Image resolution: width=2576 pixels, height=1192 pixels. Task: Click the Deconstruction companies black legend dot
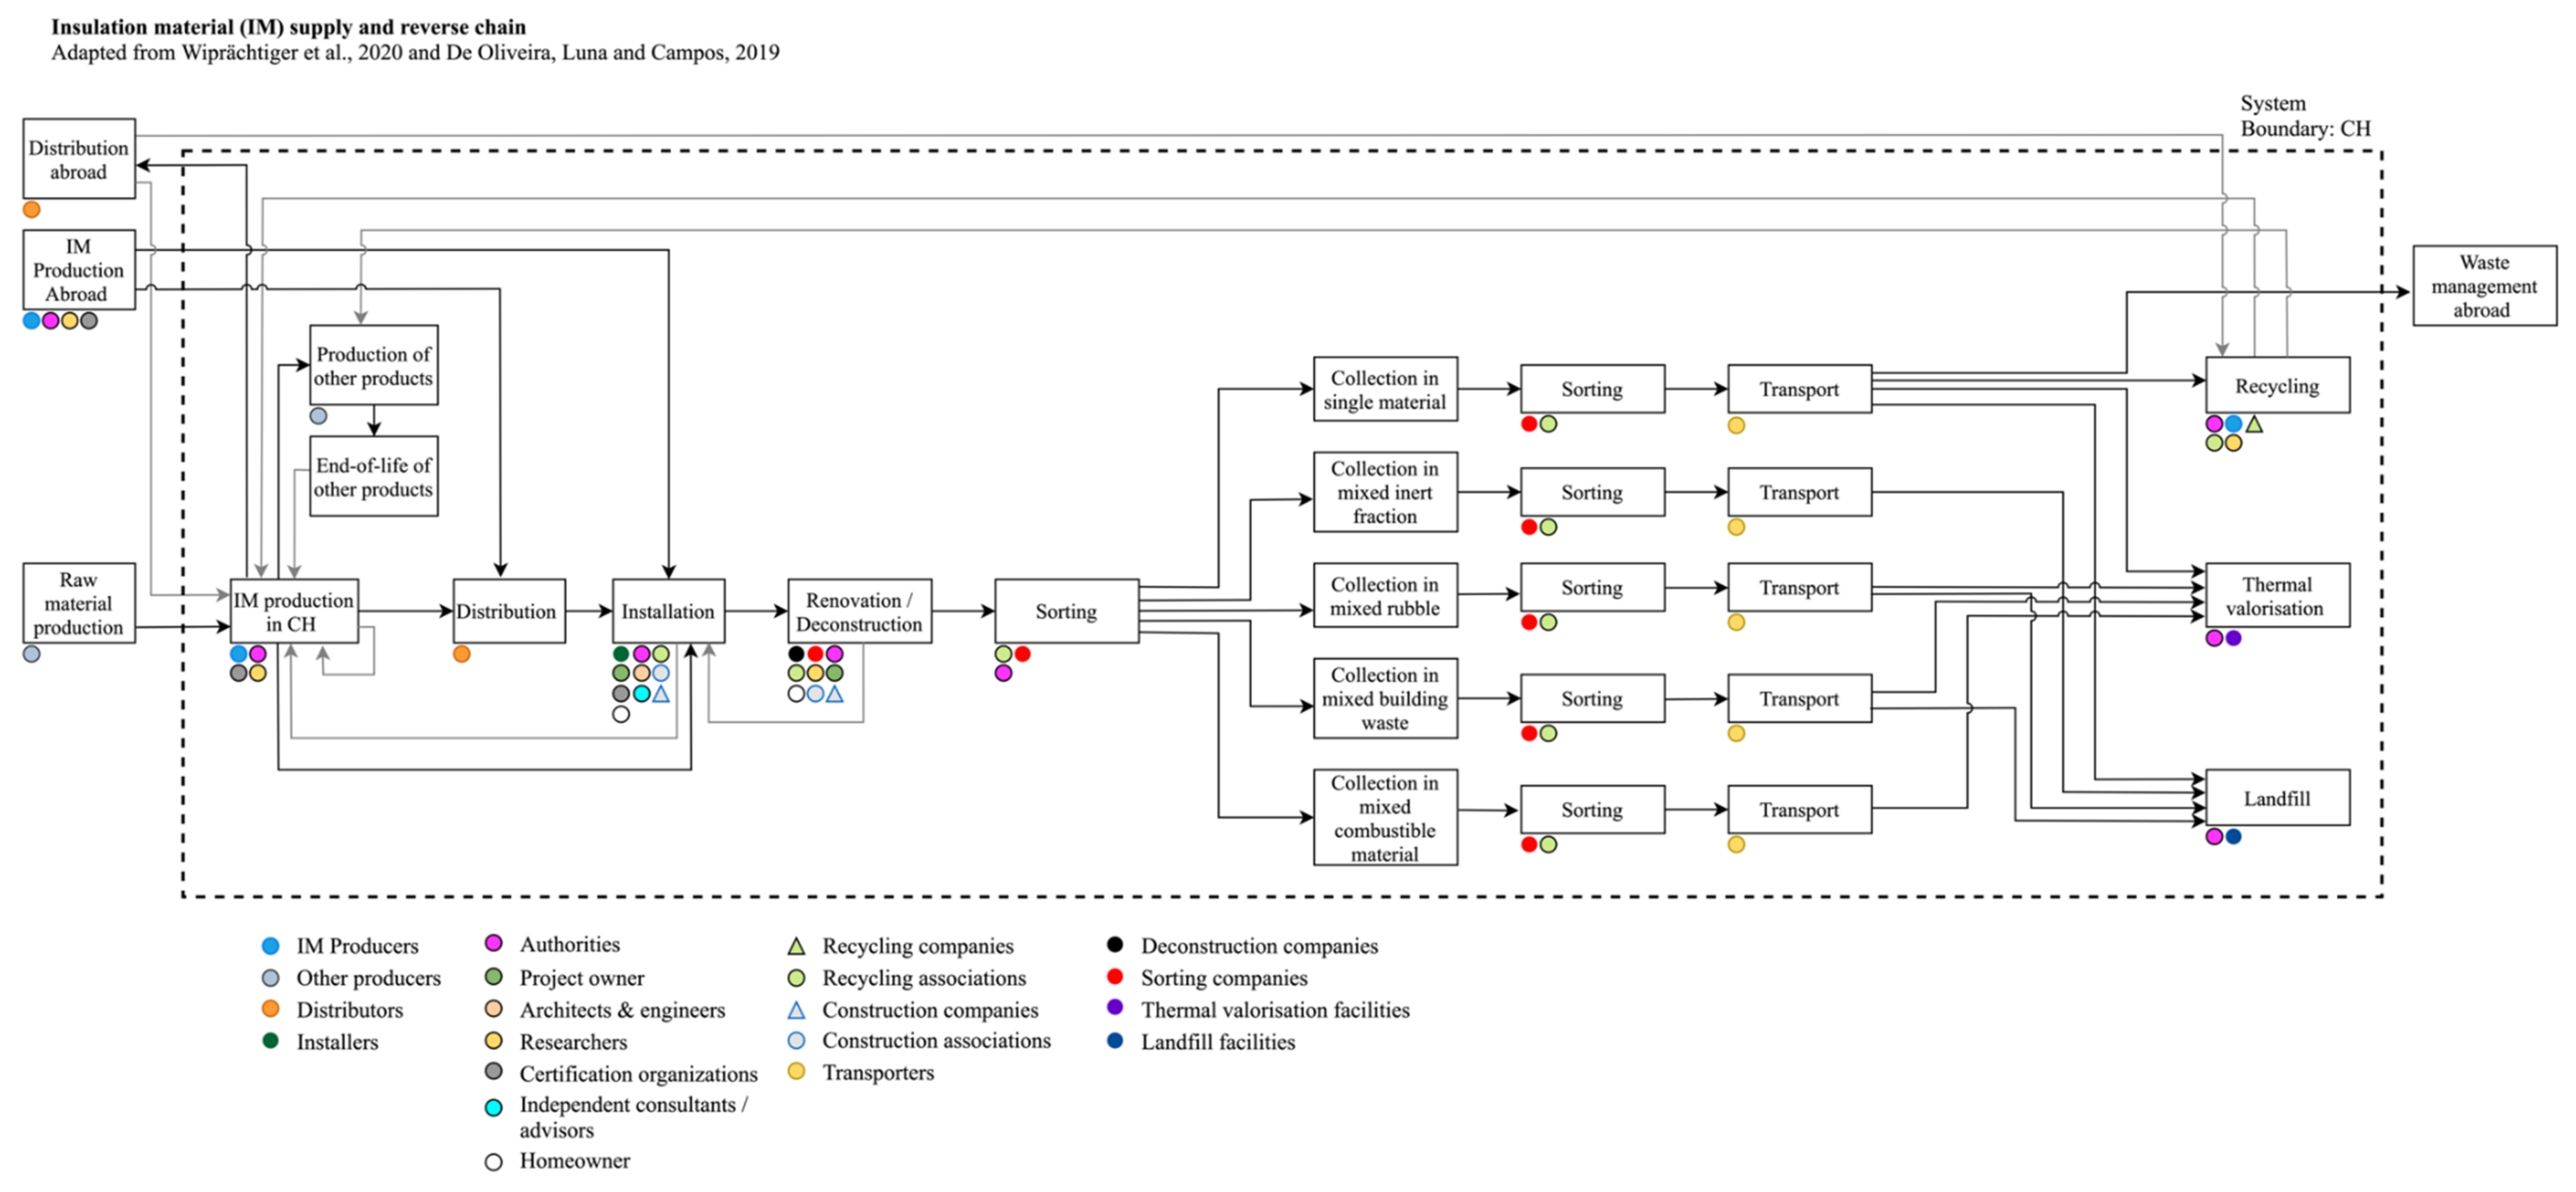(x=1115, y=944)
